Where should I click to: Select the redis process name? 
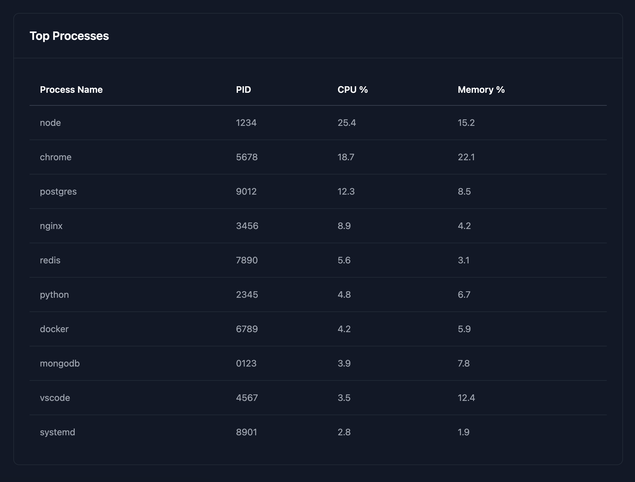(x=50, y=260)
